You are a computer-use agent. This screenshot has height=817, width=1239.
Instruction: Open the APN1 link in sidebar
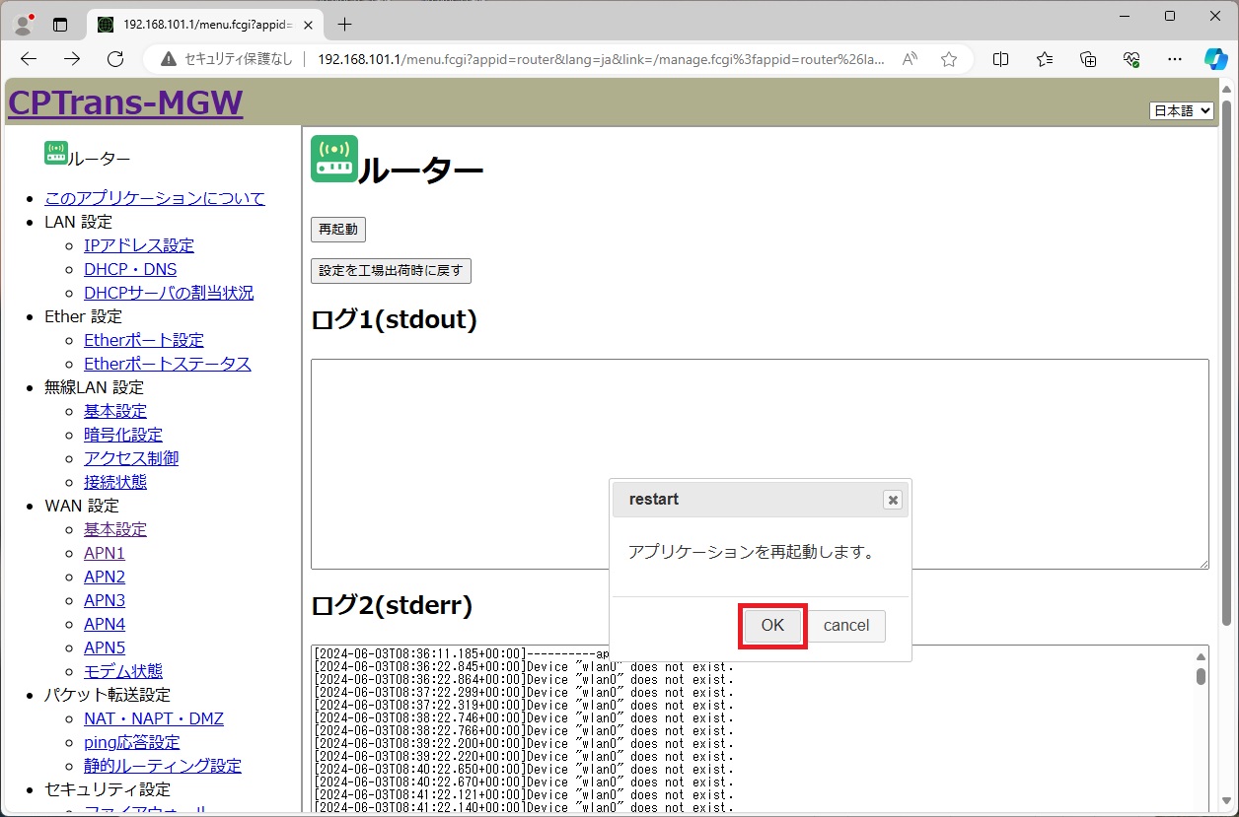105,553
